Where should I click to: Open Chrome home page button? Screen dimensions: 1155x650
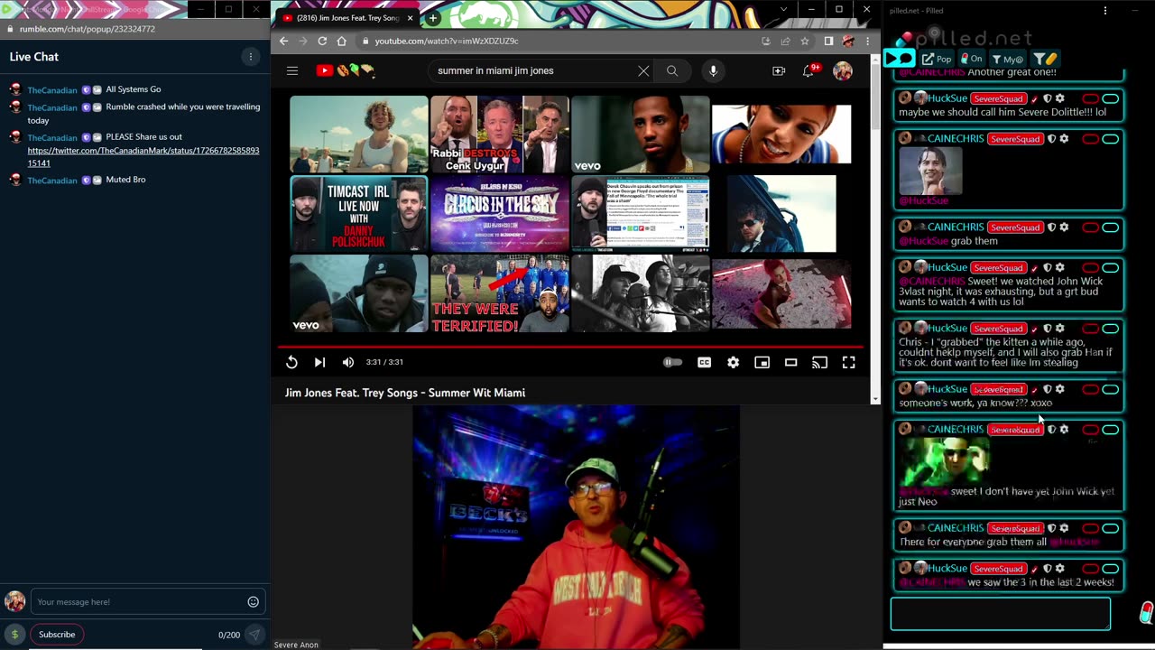click(341, 41)
